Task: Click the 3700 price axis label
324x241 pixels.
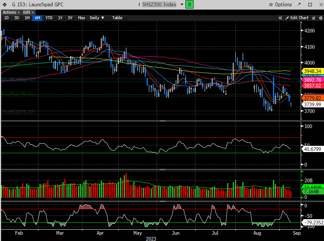Action: pos(310,111)
